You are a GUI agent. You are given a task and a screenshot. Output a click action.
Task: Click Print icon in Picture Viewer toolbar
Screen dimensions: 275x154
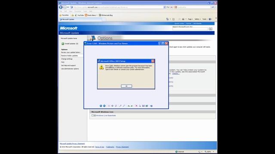click(x=140, y=106)
